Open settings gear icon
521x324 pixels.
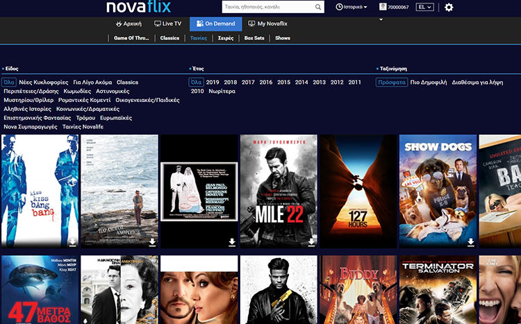tap(449, 8)
